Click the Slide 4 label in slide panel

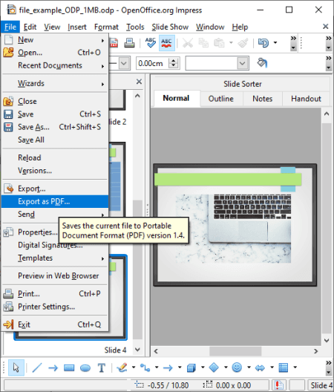(115, 350)
